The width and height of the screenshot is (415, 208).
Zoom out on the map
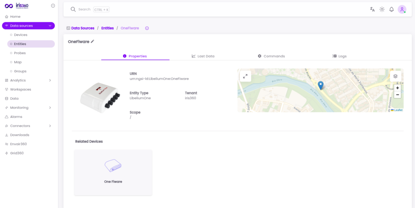[397, 95]
